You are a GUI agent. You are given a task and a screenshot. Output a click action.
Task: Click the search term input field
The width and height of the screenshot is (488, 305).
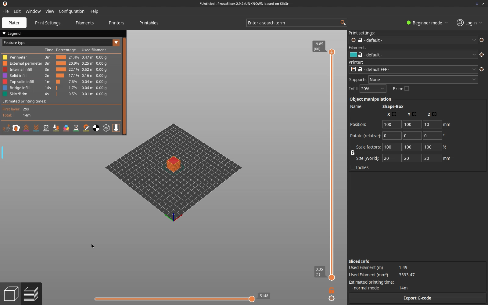click(x=293, y=23)
